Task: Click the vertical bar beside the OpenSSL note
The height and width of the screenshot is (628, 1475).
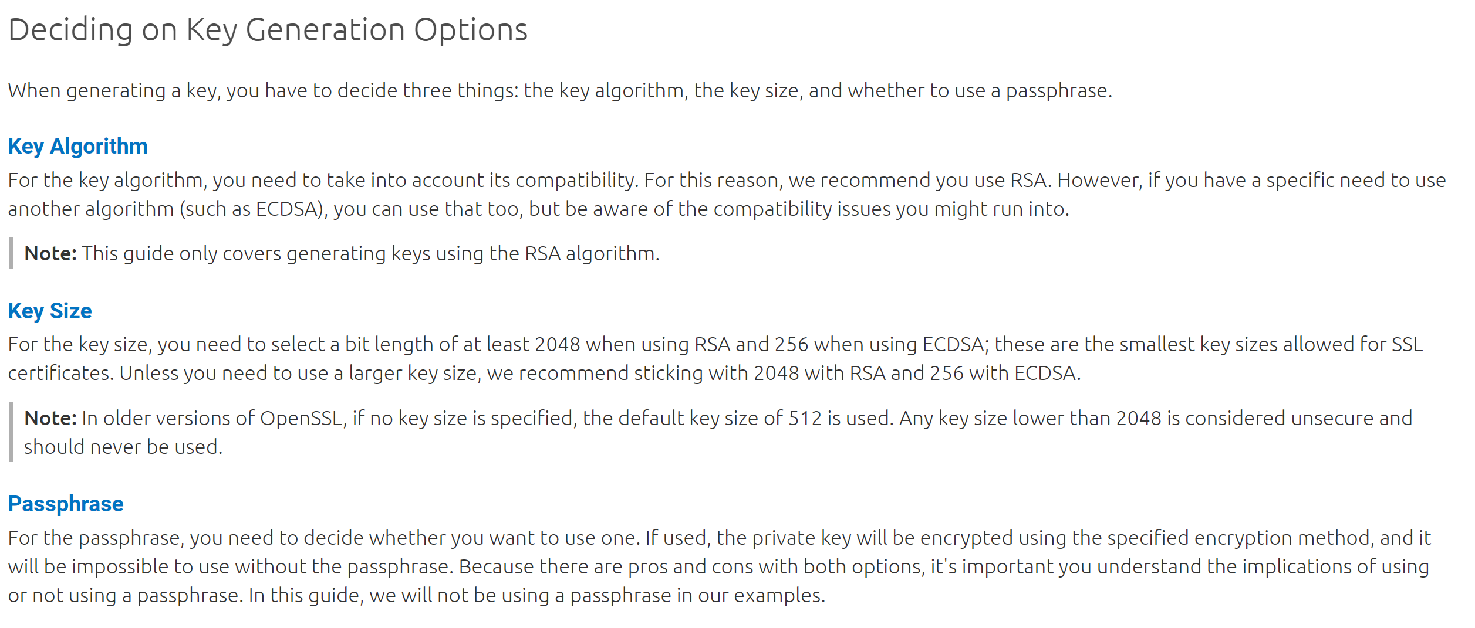Action: (x=11, y=432)
